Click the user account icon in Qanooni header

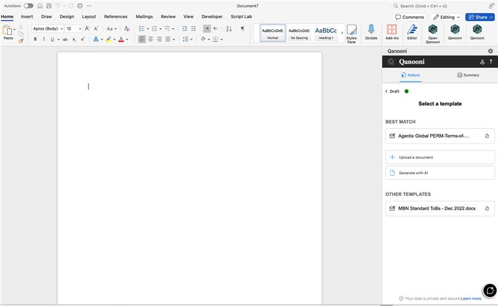(482, 62)
